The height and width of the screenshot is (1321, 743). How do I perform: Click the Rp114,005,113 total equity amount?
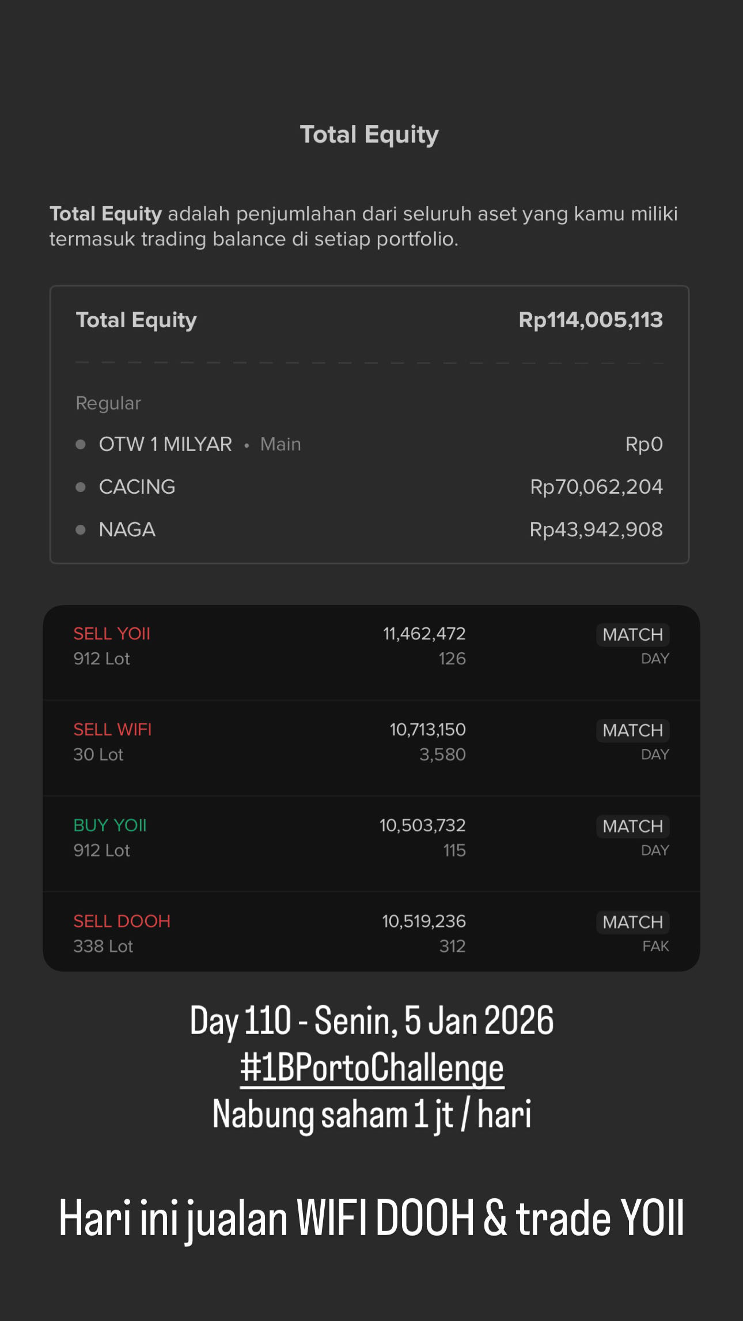(590, 320)
